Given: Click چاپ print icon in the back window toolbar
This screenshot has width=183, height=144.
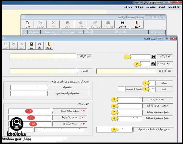Looking at the screenshot, I should [81, 24].
